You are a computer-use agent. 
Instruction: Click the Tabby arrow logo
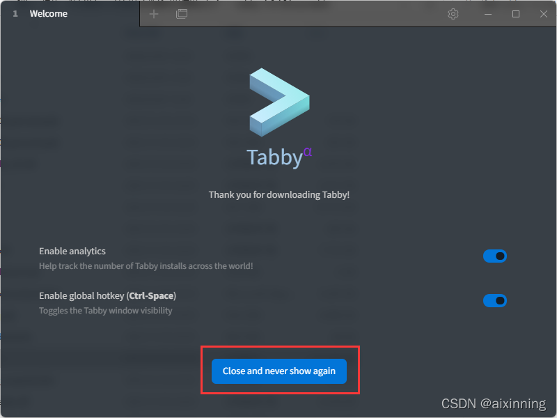point(280,102)
